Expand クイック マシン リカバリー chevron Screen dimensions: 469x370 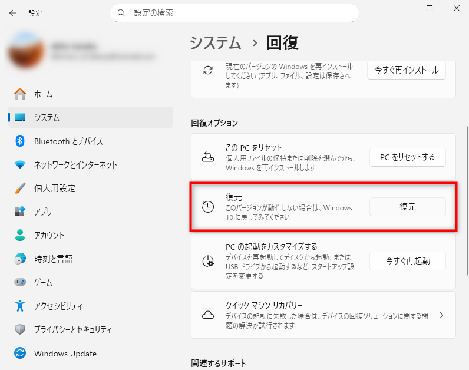(x=441, y=315)
